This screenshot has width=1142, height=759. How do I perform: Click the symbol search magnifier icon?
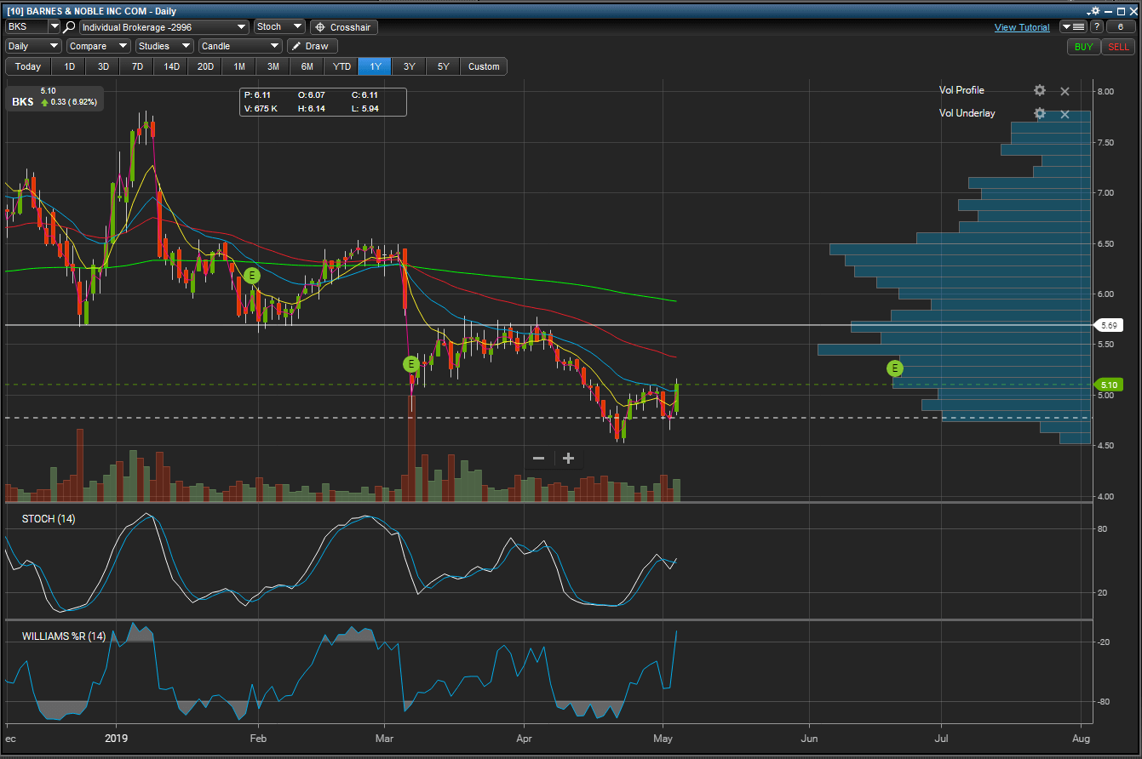point(69,27)
